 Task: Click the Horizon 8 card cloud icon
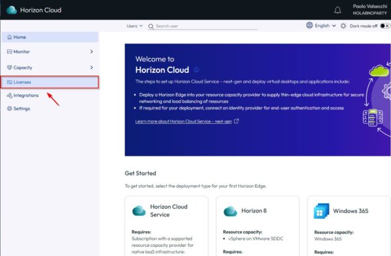pyautogui.click(x=230, y=211)
